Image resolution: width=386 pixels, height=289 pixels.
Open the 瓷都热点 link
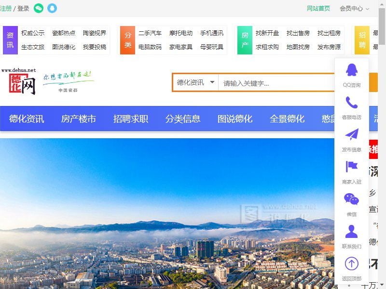click(x=64, y=33)
